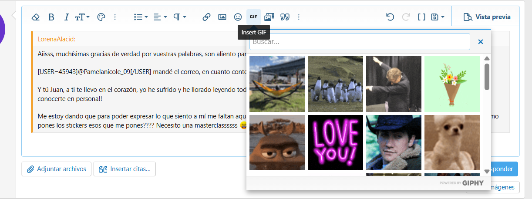Insert an image

pyautogui.click(x=222, y=17)
